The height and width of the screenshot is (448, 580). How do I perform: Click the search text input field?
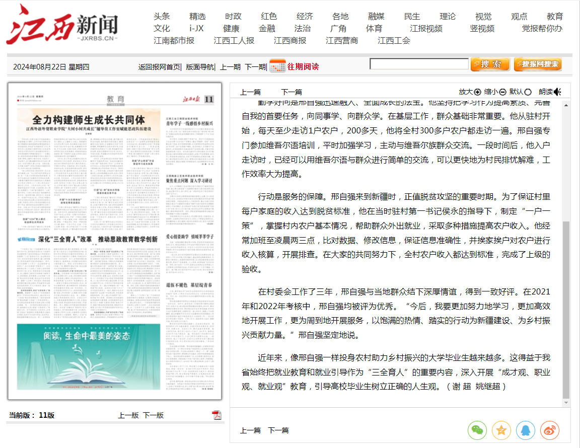[x=418, y=64]
